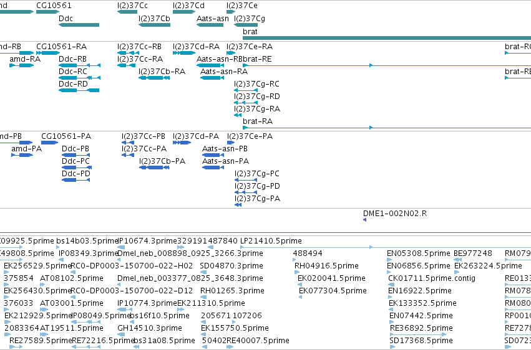Select the CG10561-RA transcript label

(x=61, y=46)
